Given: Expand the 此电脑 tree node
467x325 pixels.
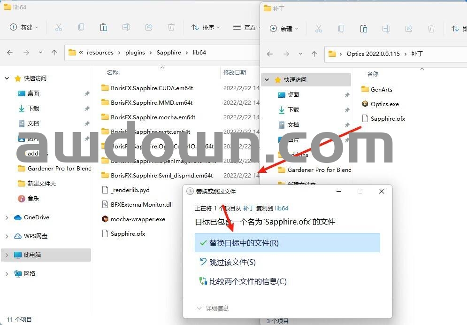Looking at the screenshot, I should coord(7,255).
